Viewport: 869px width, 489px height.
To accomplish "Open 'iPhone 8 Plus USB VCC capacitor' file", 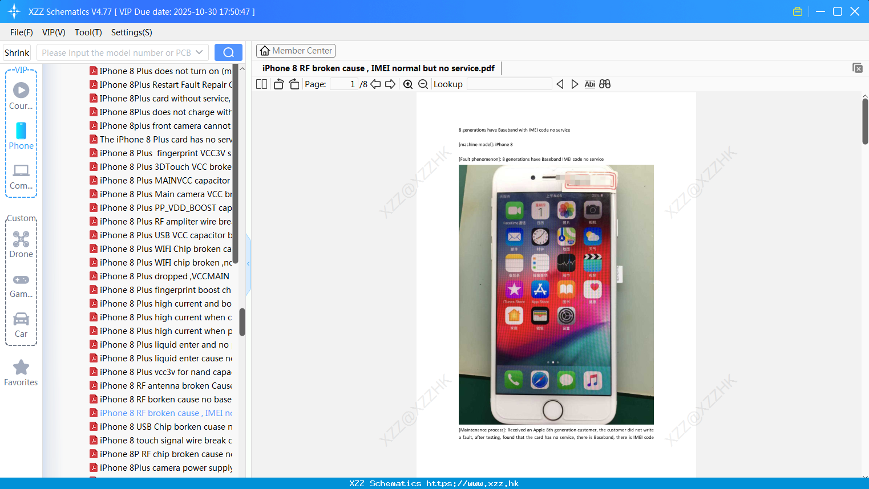I will coord(160,235).
